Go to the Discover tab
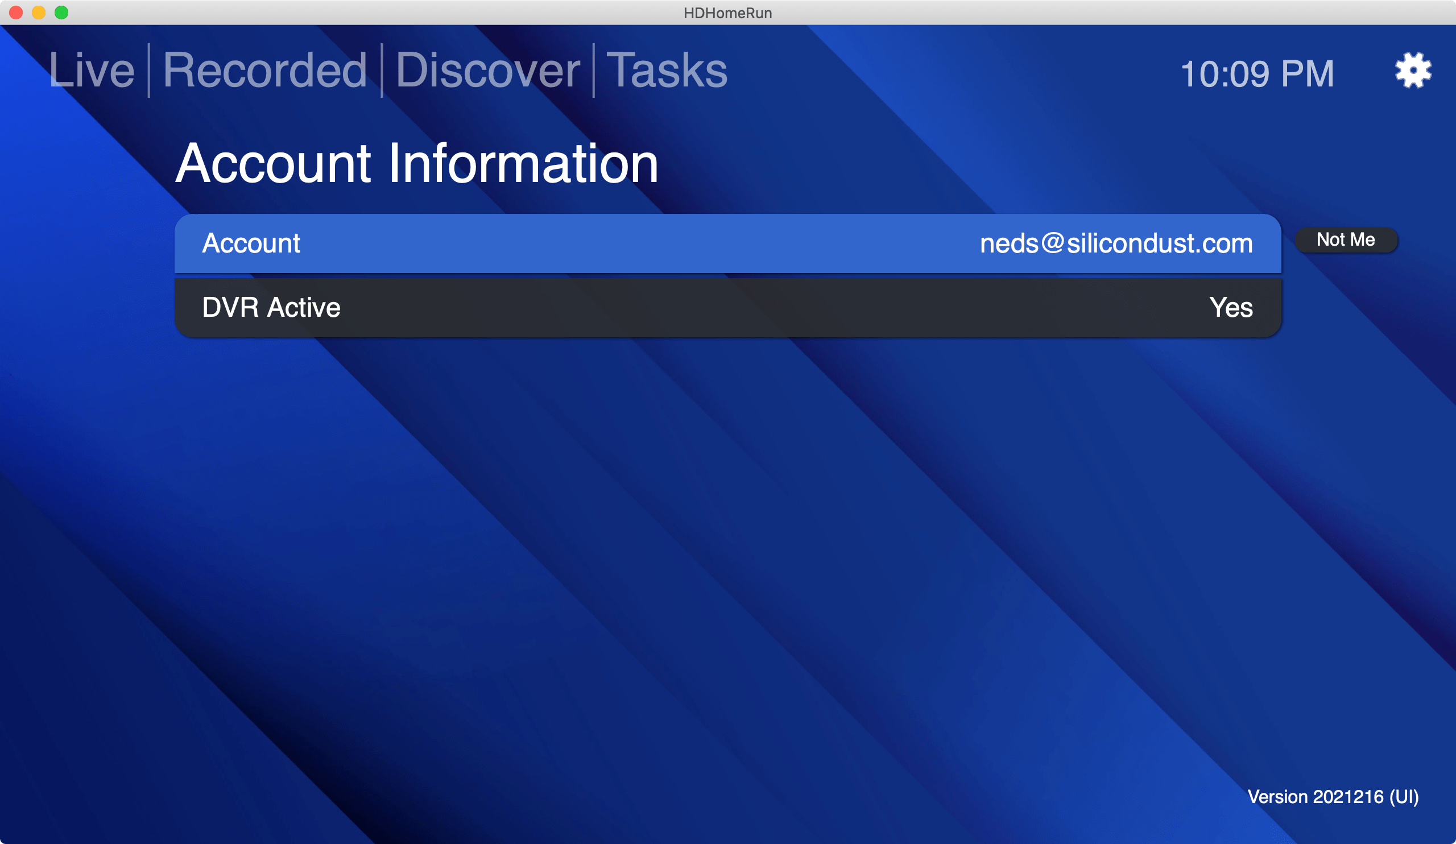Viewport: 1456px width, 844px height. coord(487,71)
